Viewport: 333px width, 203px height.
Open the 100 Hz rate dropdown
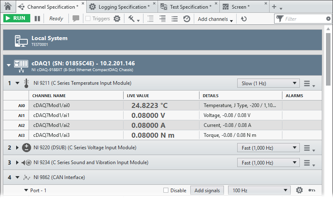pos(260,190)
